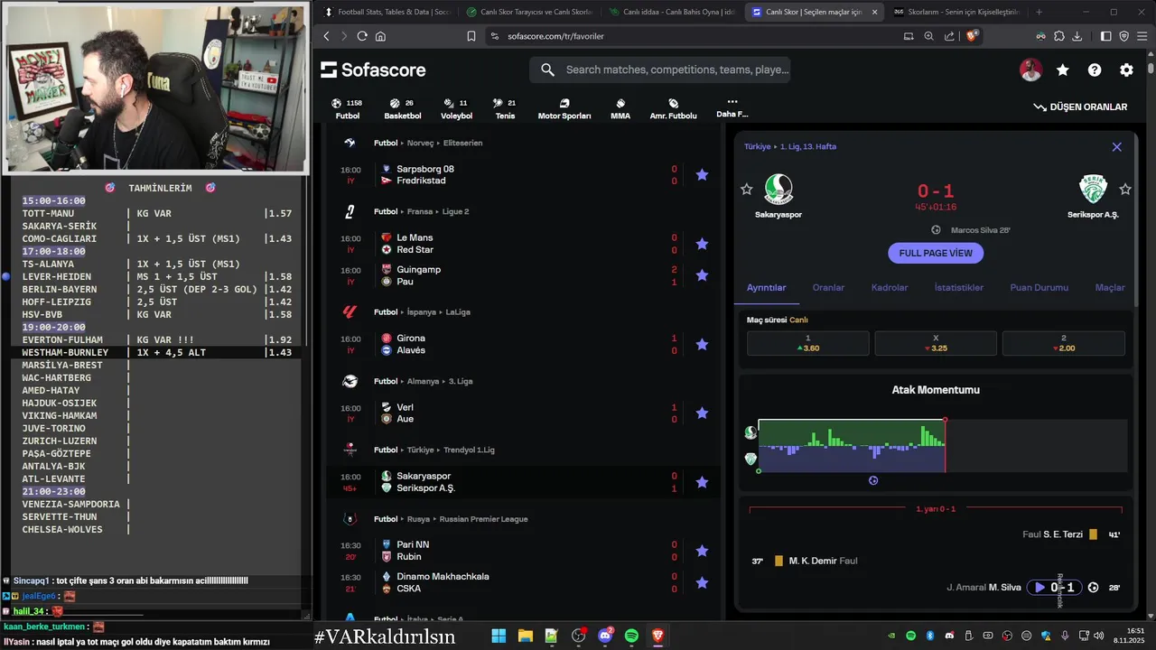The image size is (1156, 650).
Task: Click the goal marker on attack momentum graph
Action: (873, 480)
